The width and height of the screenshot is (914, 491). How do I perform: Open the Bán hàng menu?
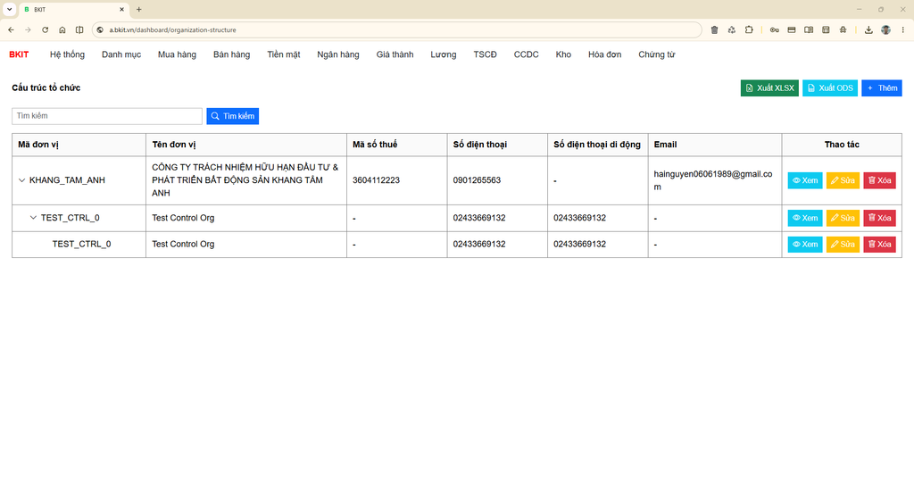tap(231, 54)
